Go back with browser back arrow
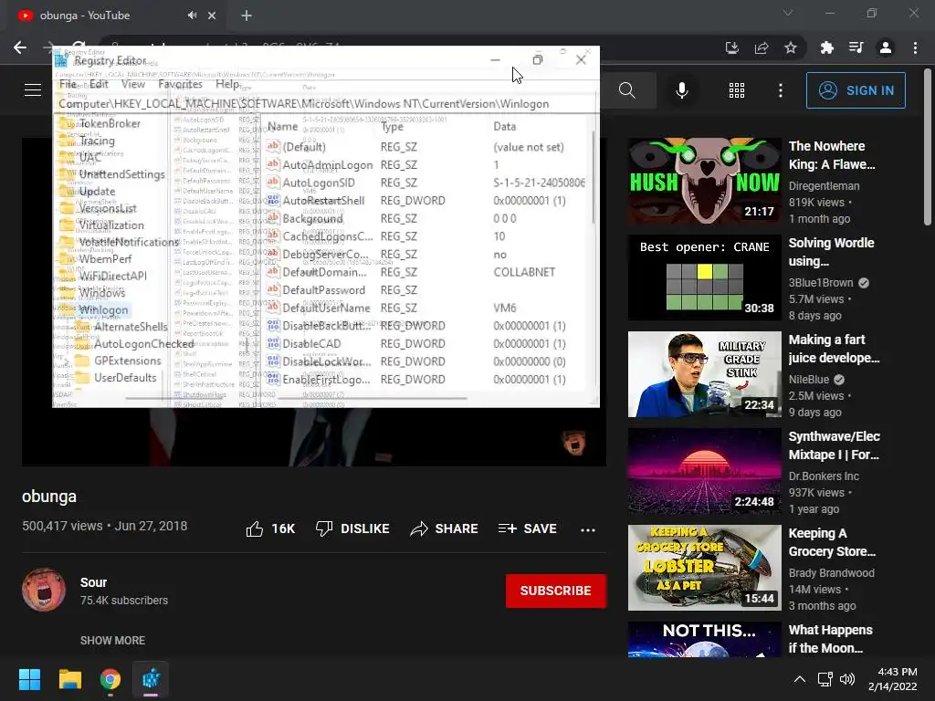935x701 pixels. pyautogui.click(x=20, y=47)
